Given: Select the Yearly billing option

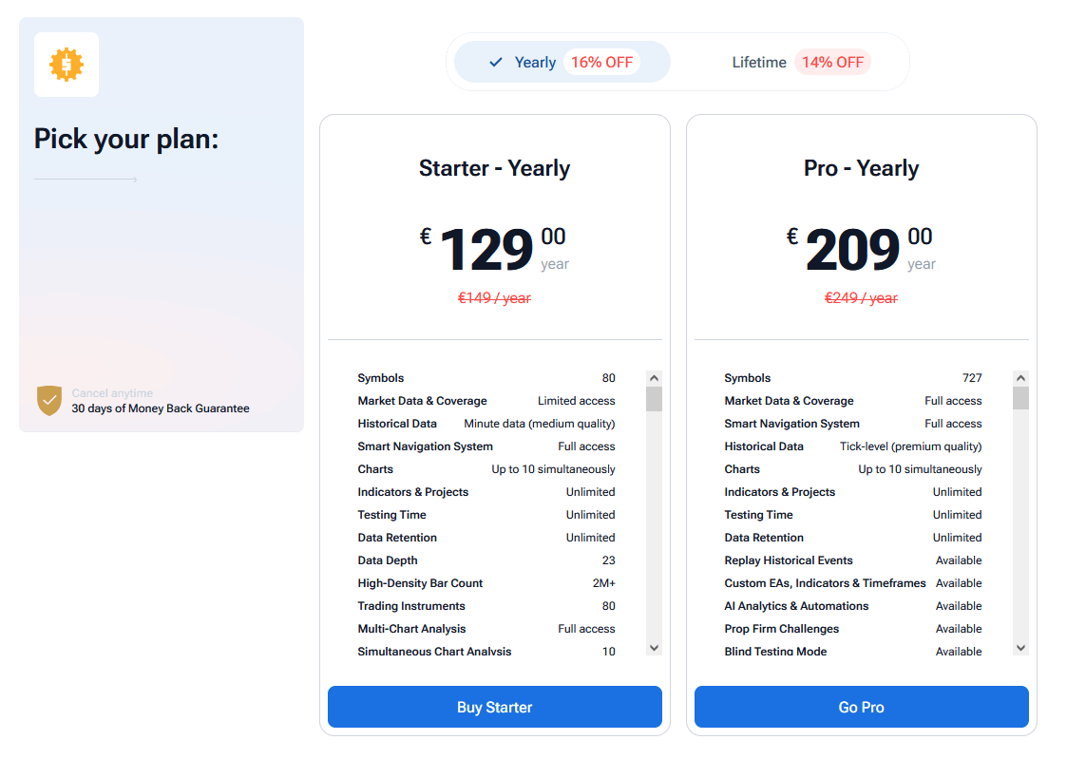Looking at the screenshot, I should [x=535, y=63].
